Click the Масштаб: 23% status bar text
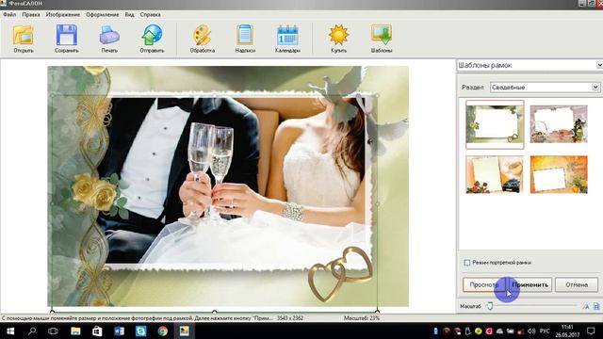603x339 pixels. pos(362,318)
